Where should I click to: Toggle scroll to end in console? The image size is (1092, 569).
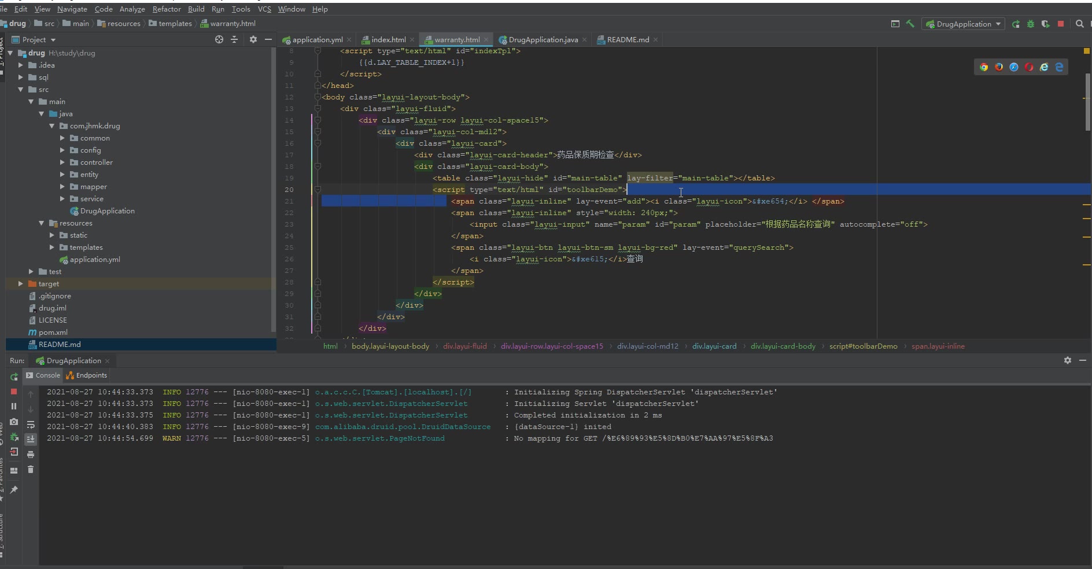[x=31, y=439]
